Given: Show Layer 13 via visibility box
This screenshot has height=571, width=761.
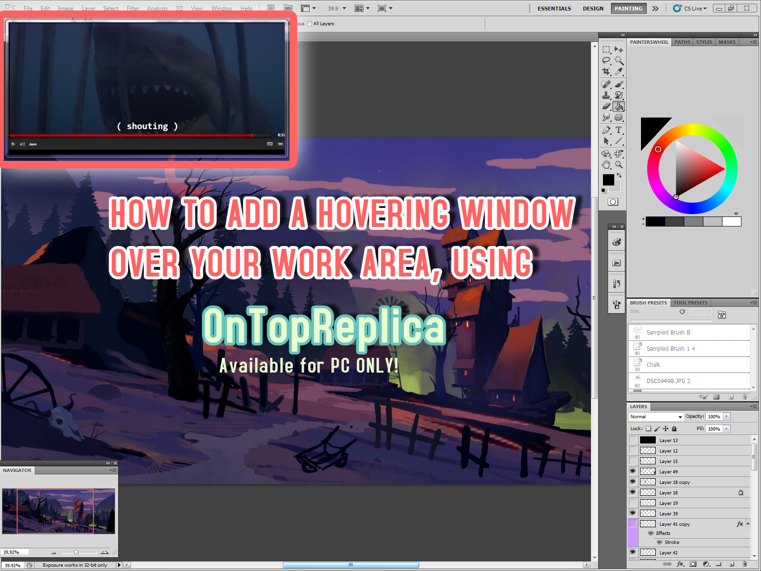Looking at the screenshot, I should click(632, 440).
